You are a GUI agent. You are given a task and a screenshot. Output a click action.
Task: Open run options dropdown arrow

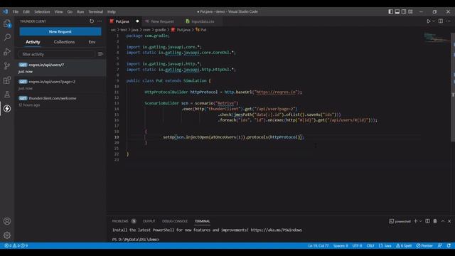tap(434, 21)
